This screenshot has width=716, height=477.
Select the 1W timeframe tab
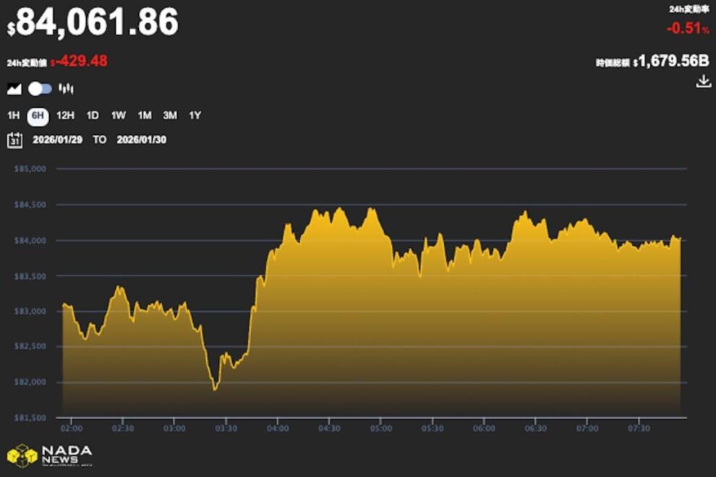(x=116, y=114)
